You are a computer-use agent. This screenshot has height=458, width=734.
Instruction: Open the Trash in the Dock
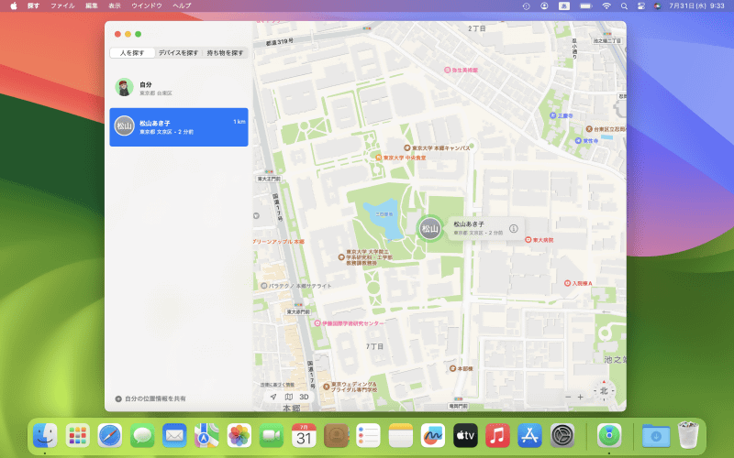point(688,434)
